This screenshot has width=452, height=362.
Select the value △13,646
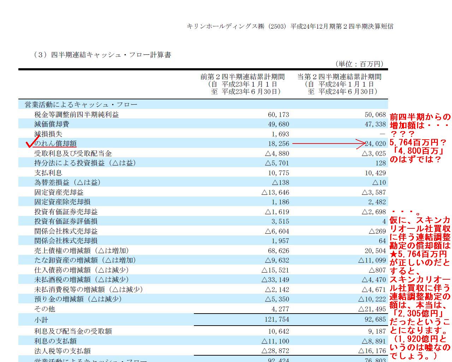coord(275,192)
